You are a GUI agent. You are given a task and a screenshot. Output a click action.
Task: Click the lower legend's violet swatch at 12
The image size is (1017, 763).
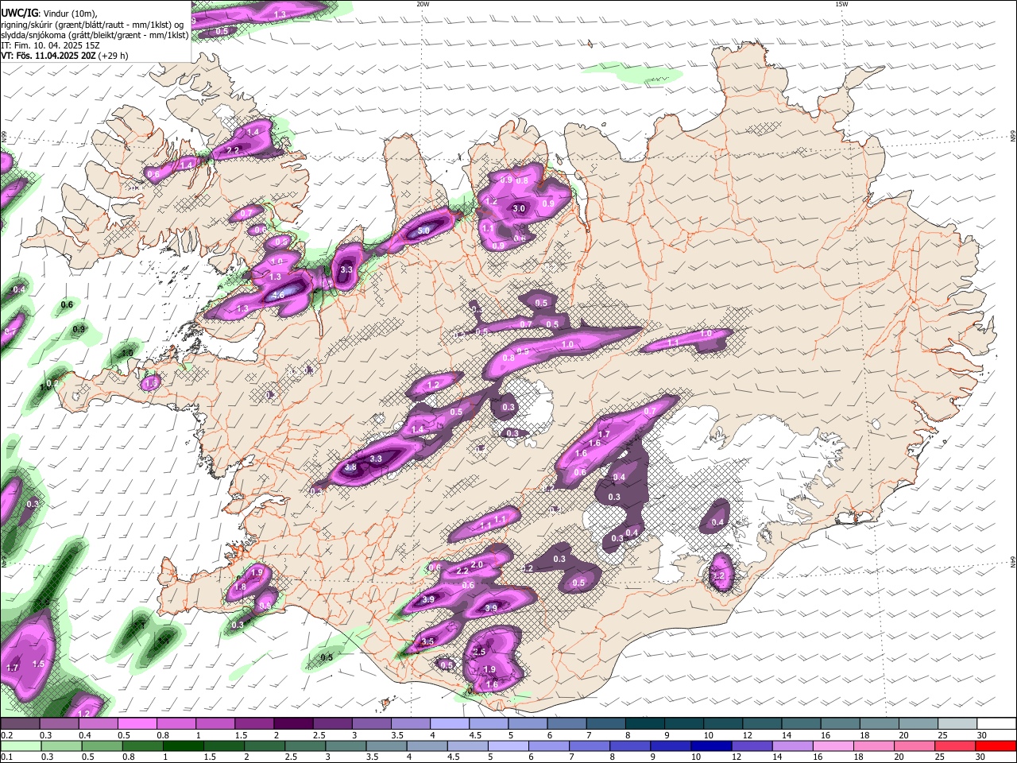pos(752,746)
